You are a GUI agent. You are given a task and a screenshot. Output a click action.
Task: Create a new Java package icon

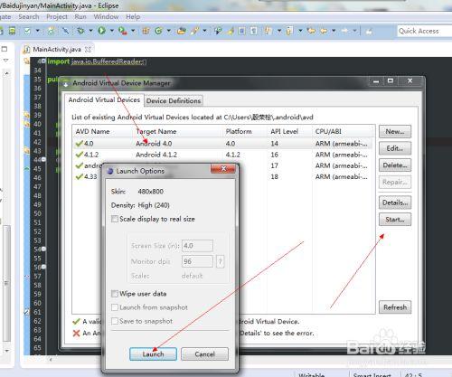[146, 31]
